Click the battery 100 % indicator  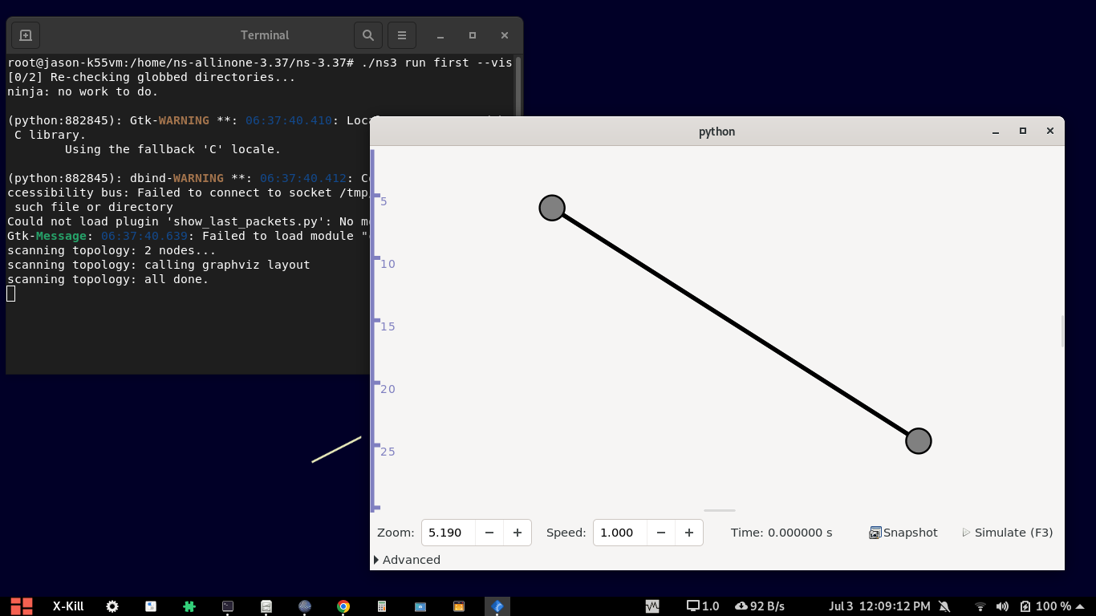[x=1045, y=606]
